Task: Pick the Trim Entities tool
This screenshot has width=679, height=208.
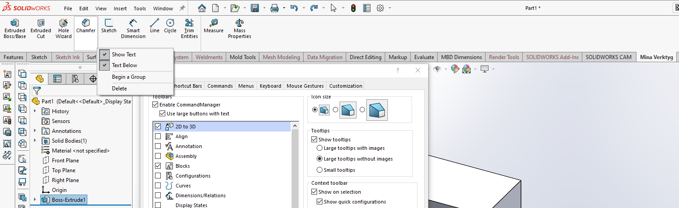Action: pyautogui.click(x=189, y=29)
